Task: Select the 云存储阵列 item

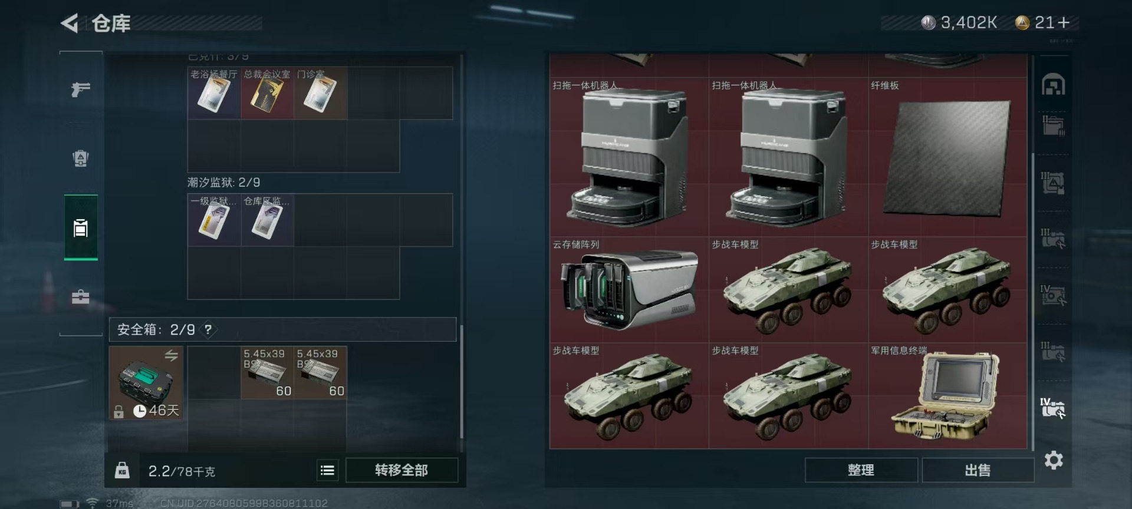Action: coord(629,290)
